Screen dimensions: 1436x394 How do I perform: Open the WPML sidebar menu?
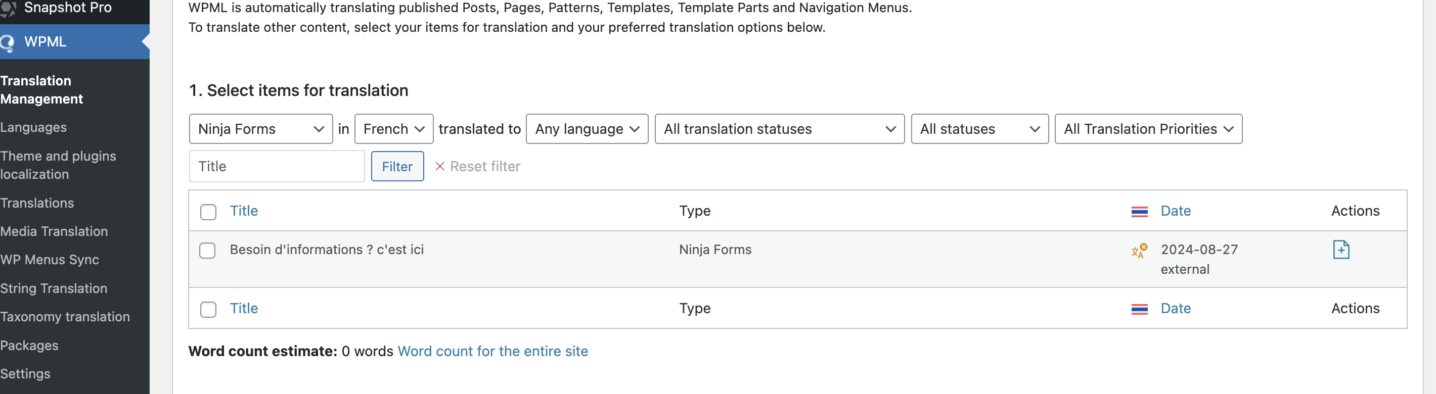(75, 42)
